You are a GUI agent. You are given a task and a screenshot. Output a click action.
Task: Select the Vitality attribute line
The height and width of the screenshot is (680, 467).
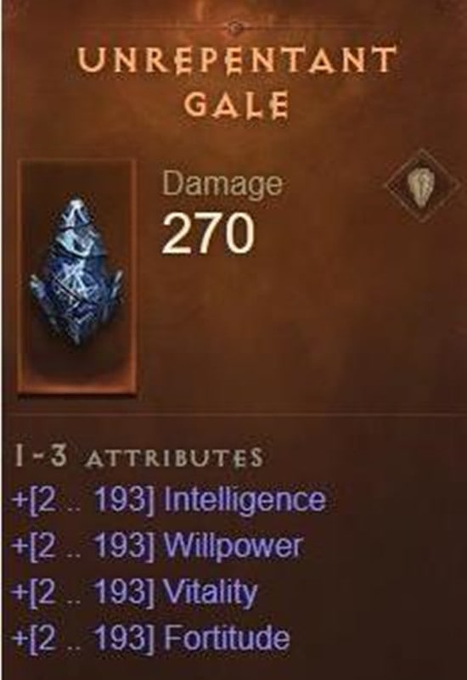click(134, 593)
